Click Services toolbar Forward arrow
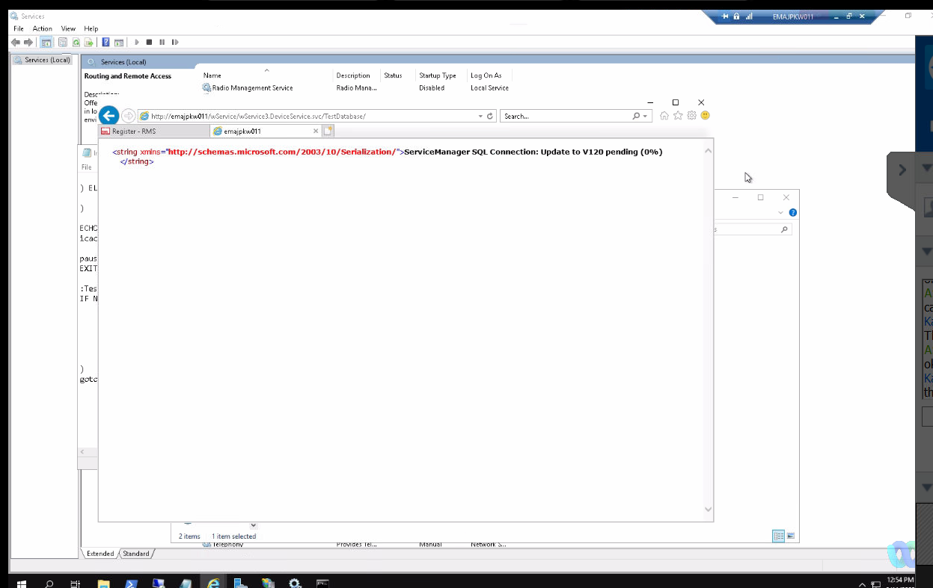Viewport: 933px width, 588px height. pos(28,43)
